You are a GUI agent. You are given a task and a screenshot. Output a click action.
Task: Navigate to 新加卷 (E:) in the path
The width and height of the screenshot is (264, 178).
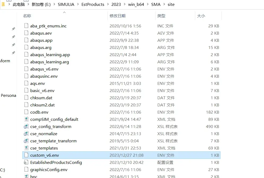[x=41, y=5]
